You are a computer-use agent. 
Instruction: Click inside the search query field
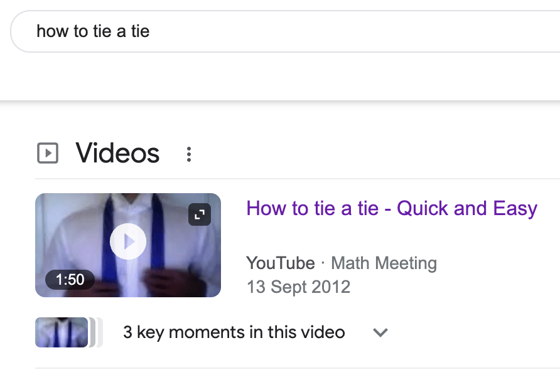94,31
